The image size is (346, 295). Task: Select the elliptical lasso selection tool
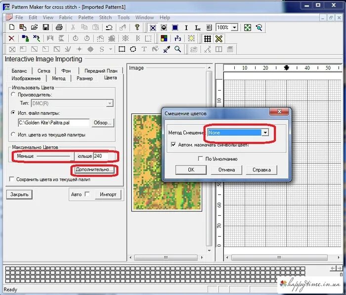click(133, 49)
